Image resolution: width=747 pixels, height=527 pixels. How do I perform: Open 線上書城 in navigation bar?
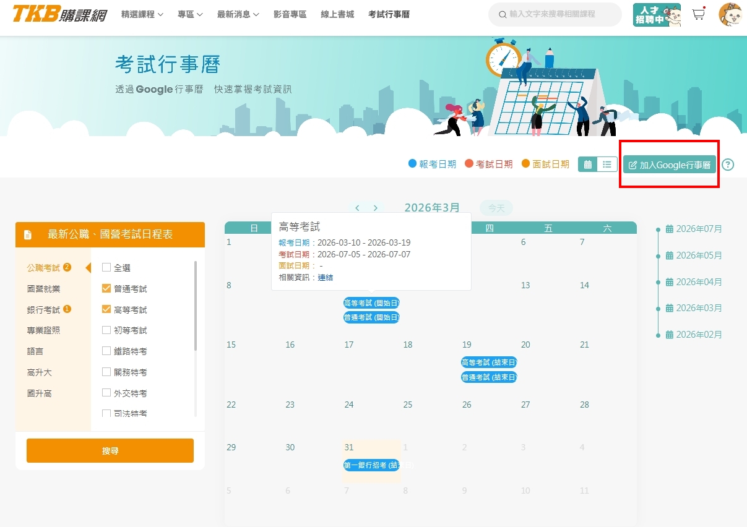pos(337,14)
